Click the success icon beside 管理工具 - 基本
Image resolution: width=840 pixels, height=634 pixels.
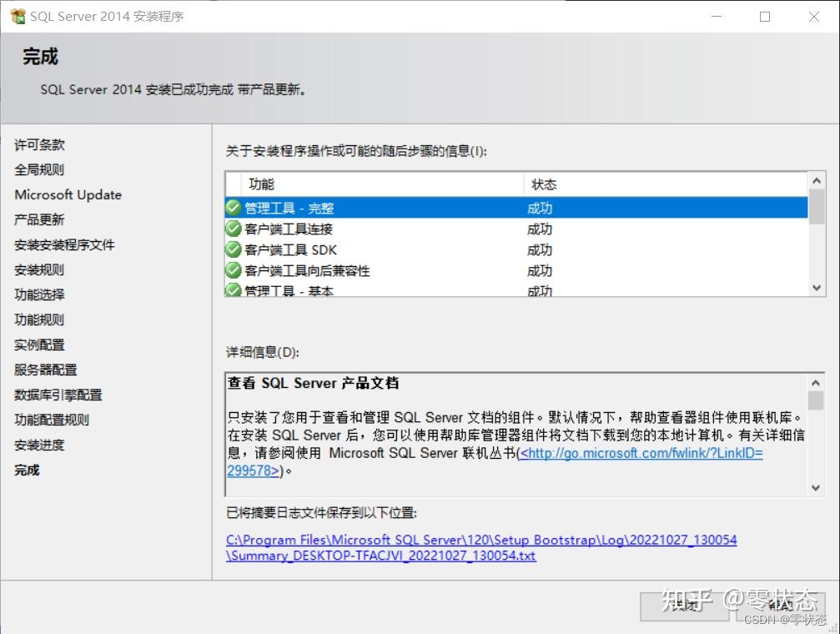click(x=234, y=289)
